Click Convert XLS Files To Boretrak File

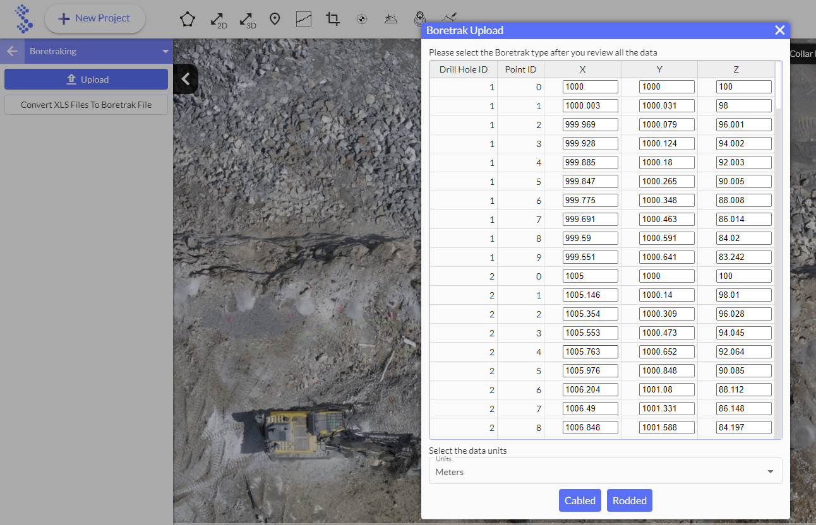tap(87, 105)
